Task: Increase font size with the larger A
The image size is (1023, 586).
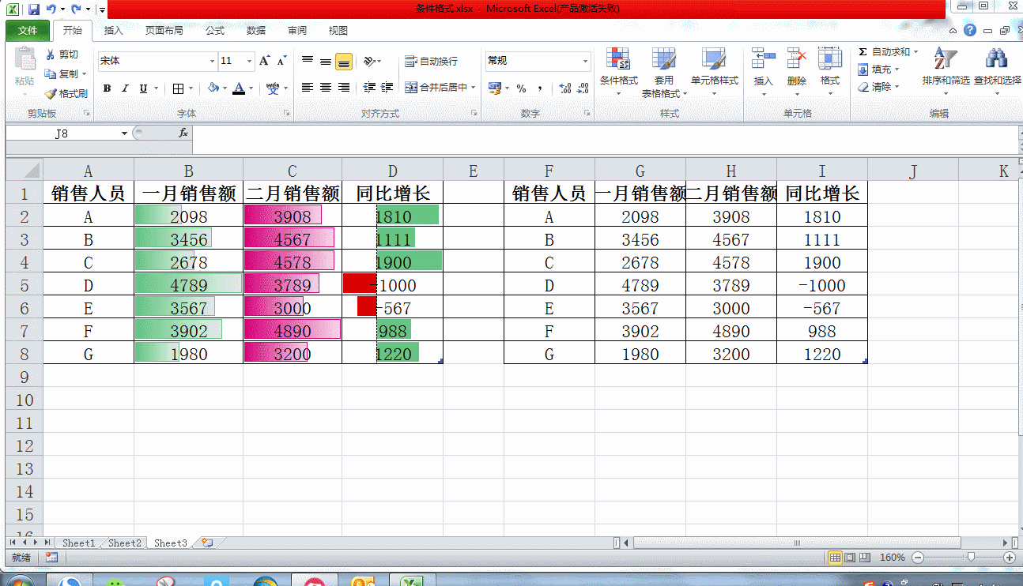Action: click(x=265, y=61)
